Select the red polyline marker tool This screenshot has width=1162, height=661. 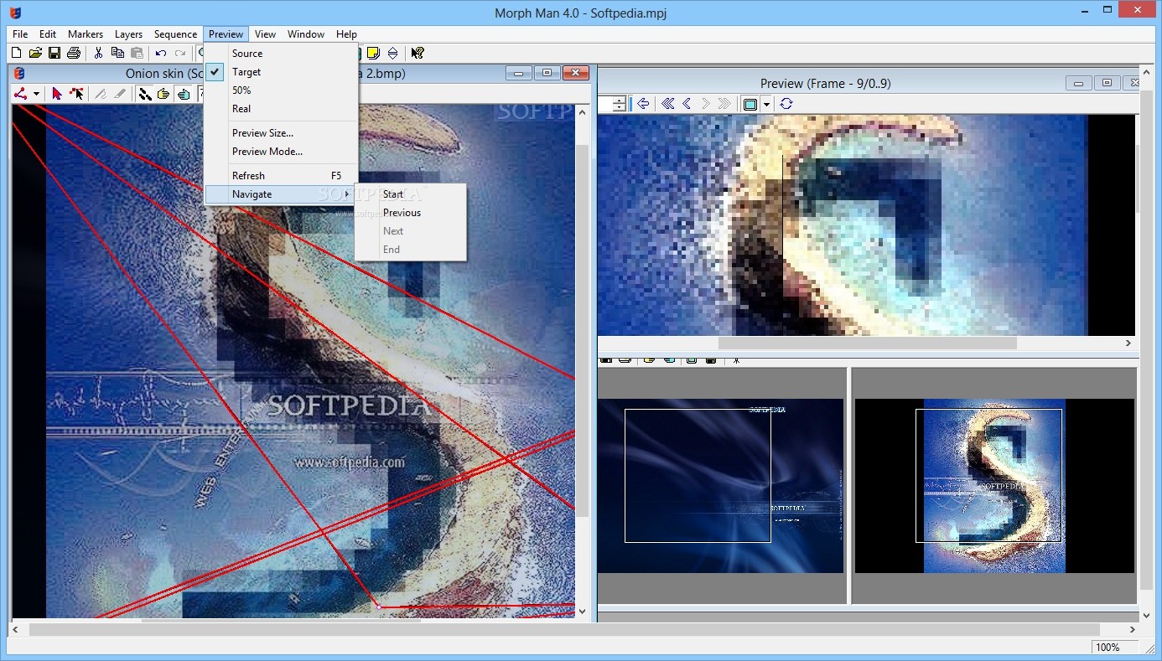coord(22,94)
